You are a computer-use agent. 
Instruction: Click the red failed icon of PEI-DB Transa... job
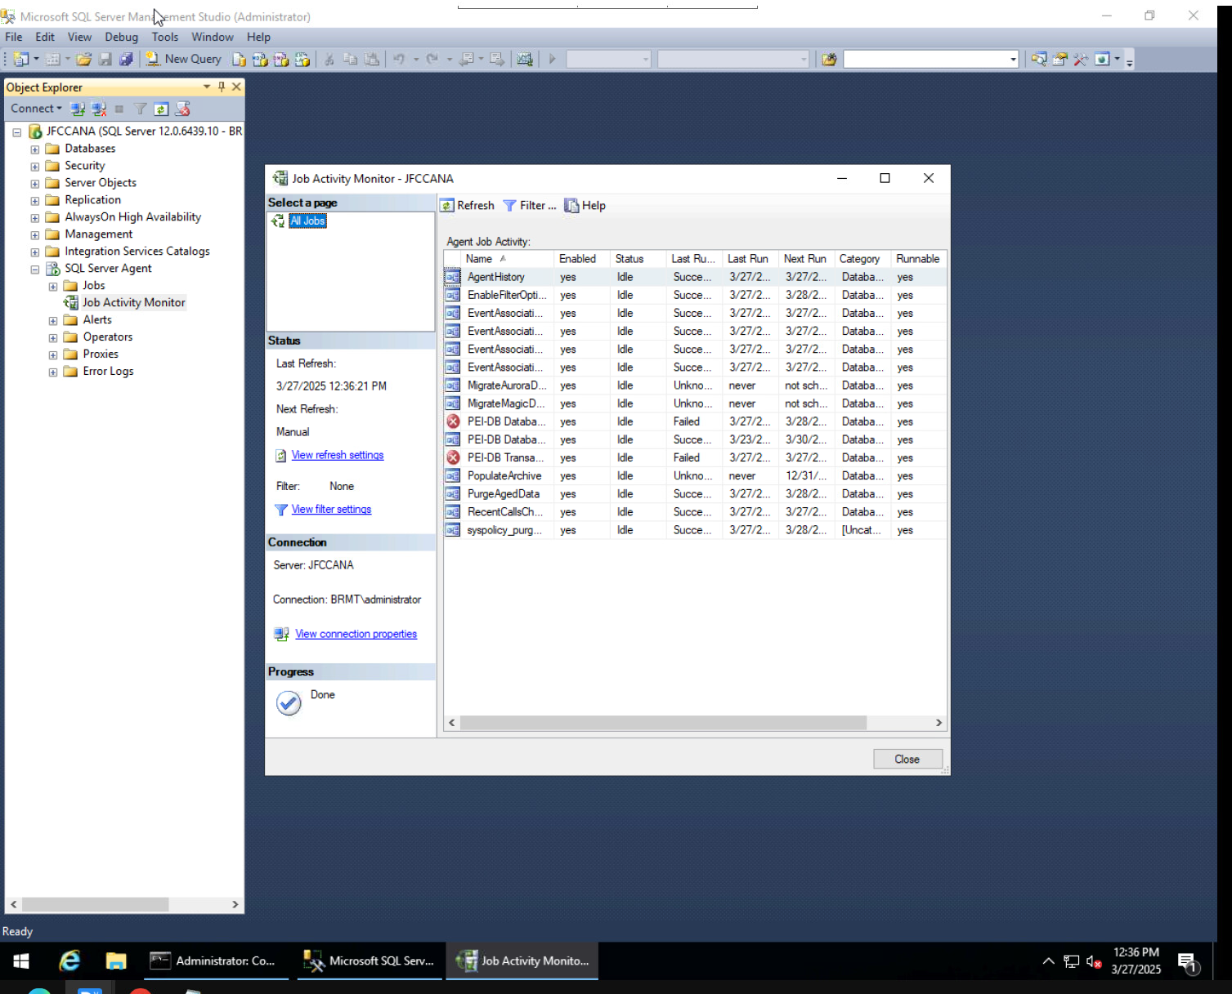tap(453, 457)
